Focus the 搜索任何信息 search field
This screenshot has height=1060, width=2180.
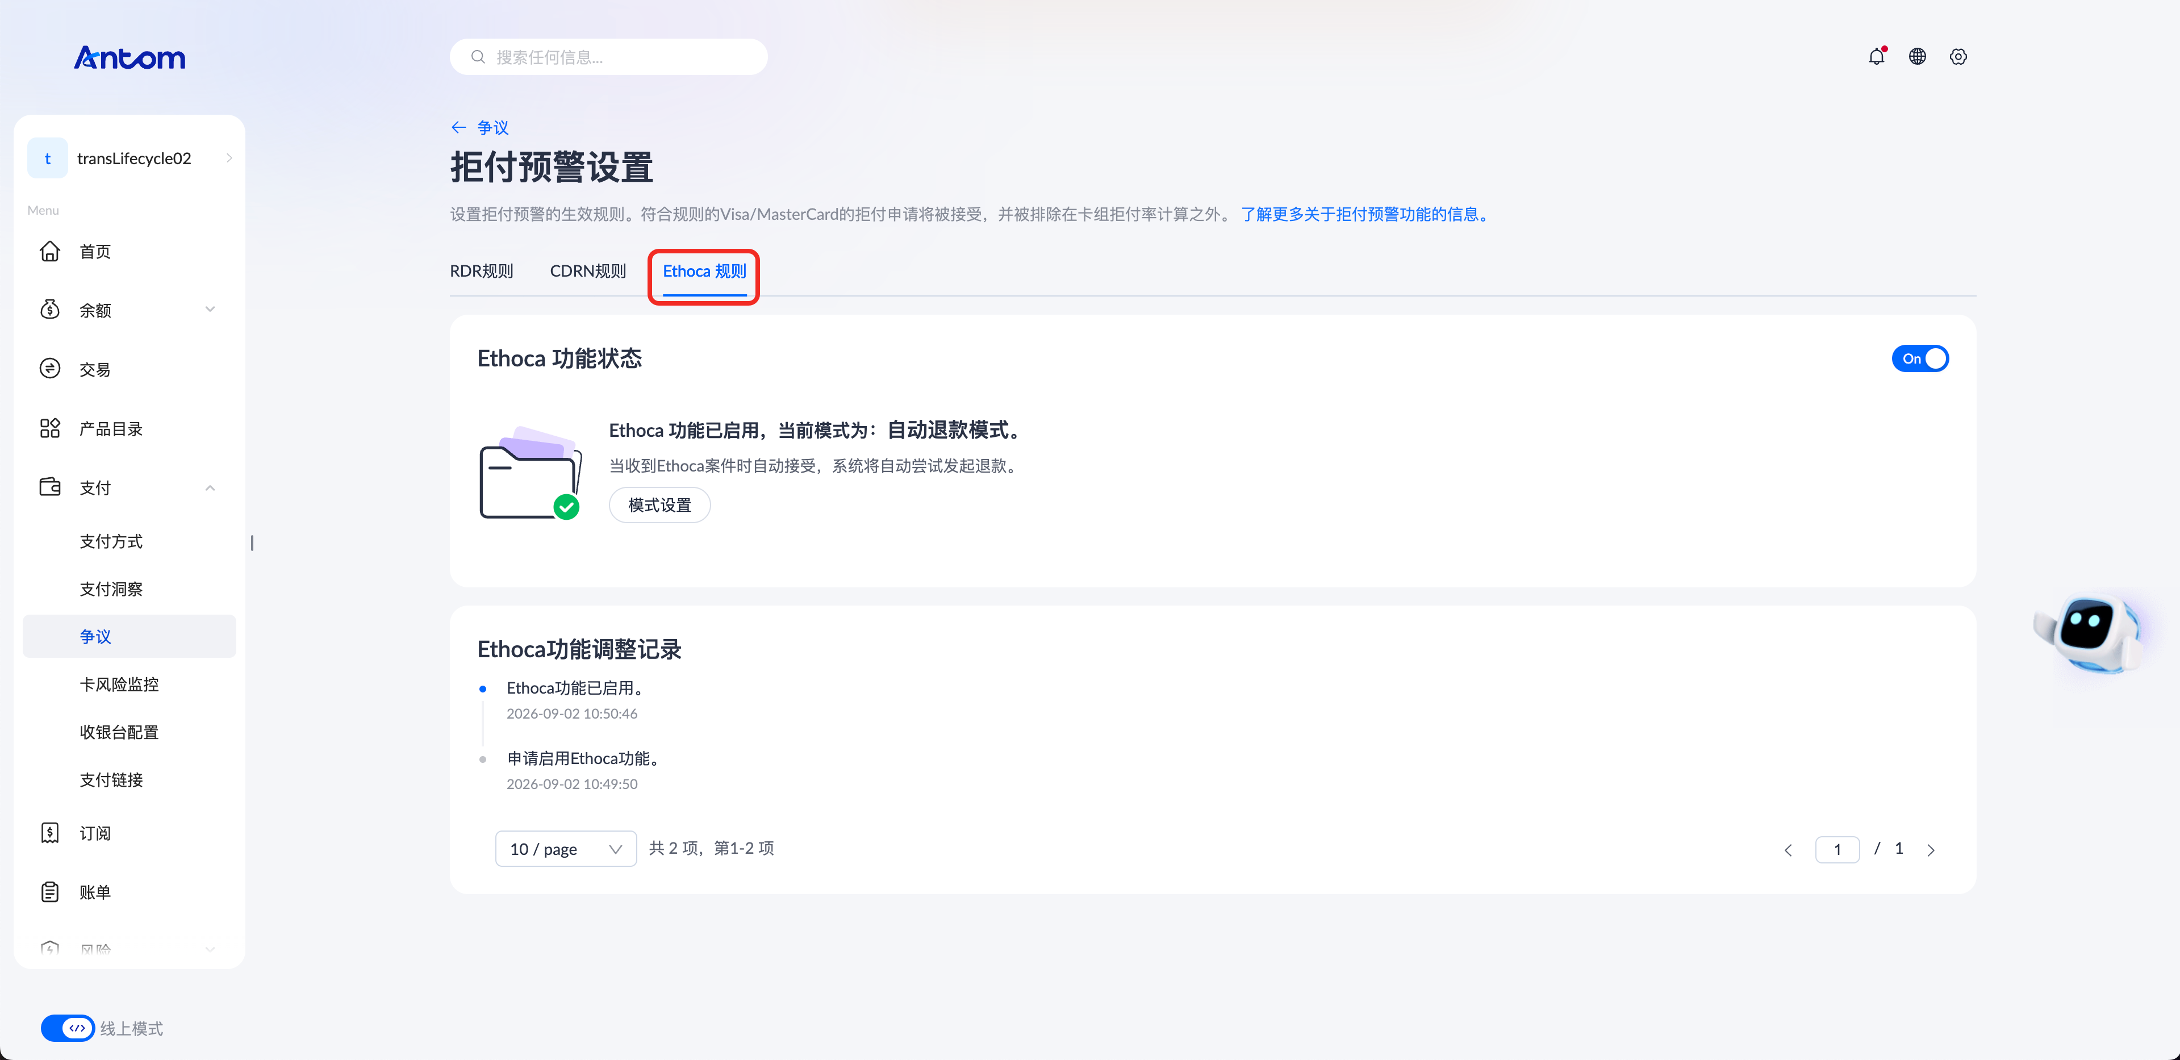608,57
